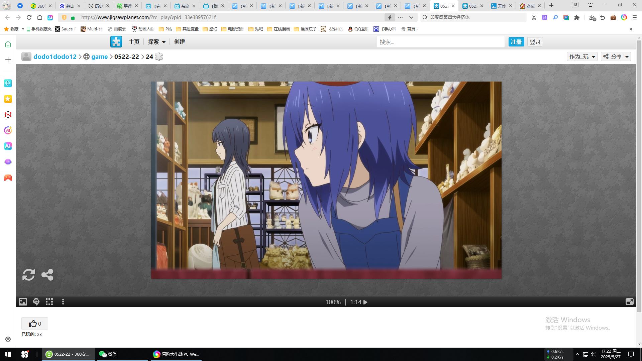Open the 在线漫画 bookmark folder

pos(279,29)
